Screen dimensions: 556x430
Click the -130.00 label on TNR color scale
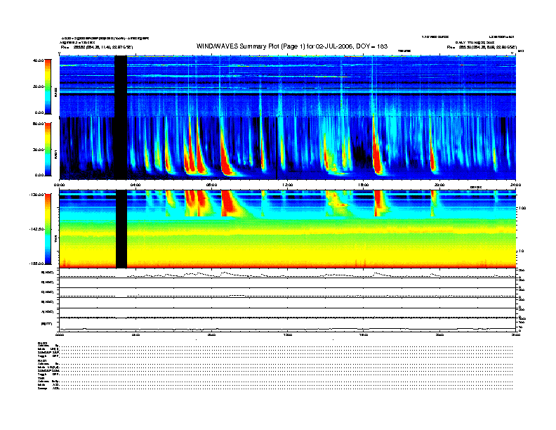pyautogui.click(x=37, y=195)
